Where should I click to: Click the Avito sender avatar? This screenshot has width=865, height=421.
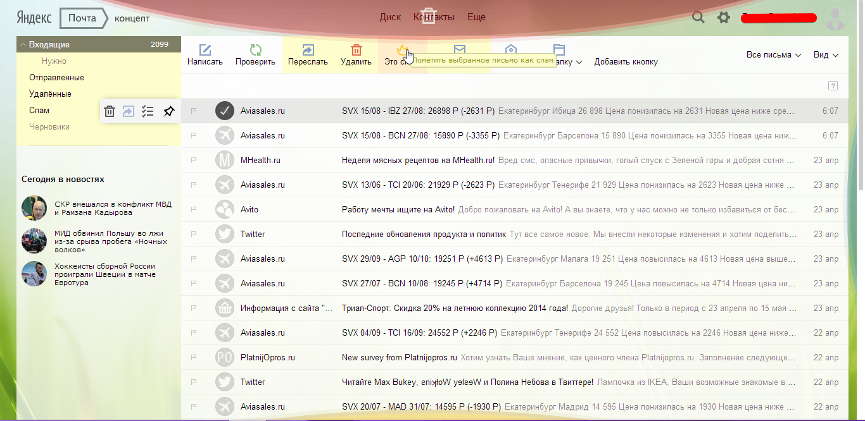point(225,209)
